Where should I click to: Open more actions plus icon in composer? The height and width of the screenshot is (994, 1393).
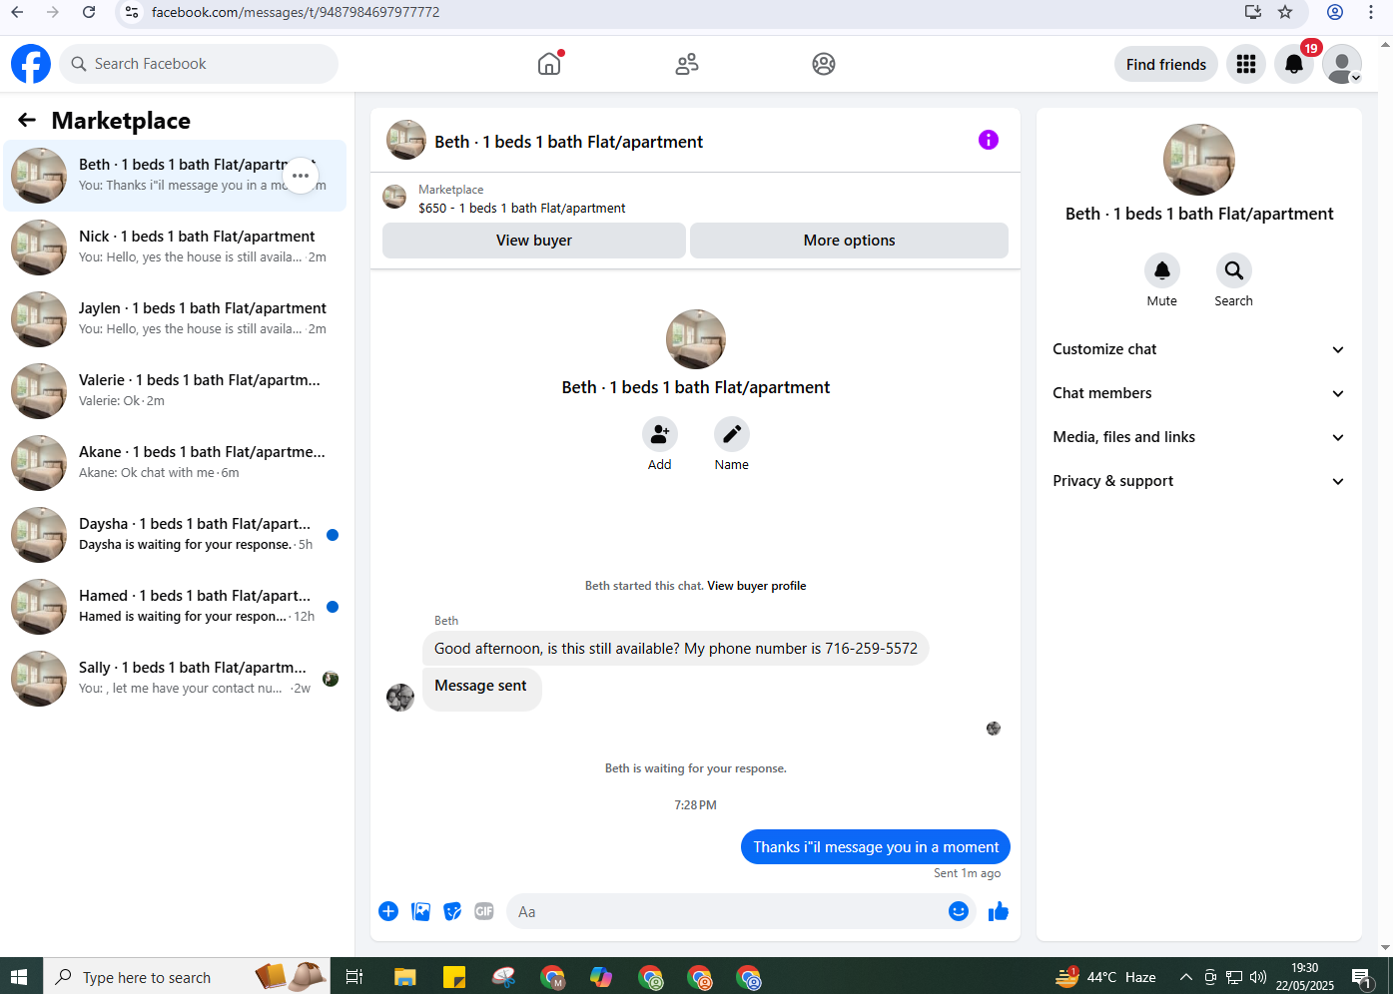(388, 911)
